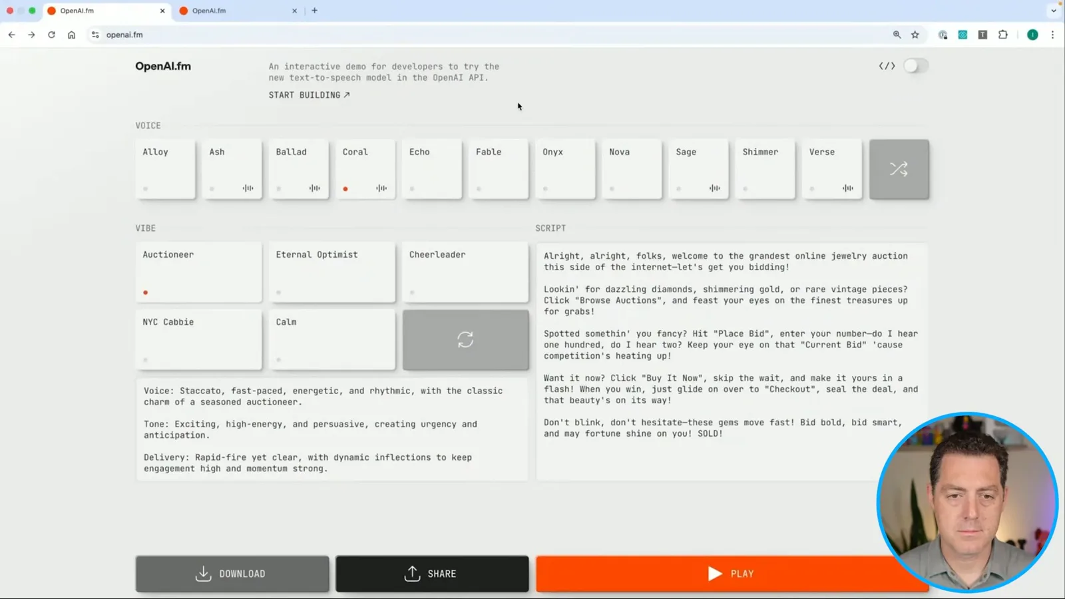1065x599 pixels.
Task: Select the Auctioneer vibe
Action: [198, 272]
